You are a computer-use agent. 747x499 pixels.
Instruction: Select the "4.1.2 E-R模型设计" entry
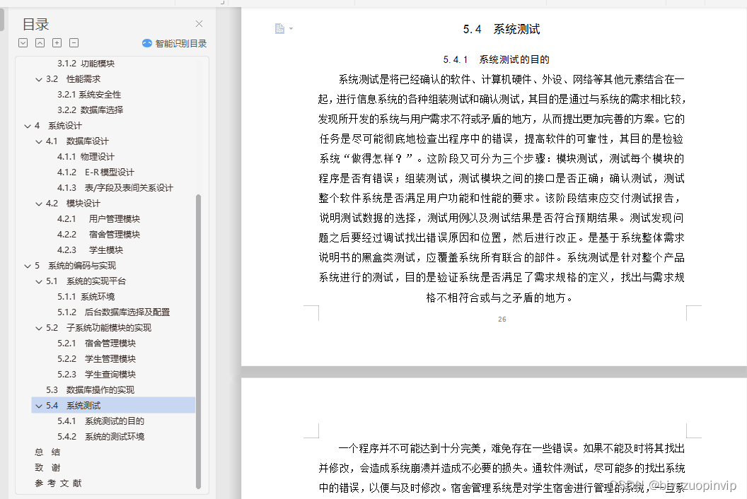tap(94, 172)
